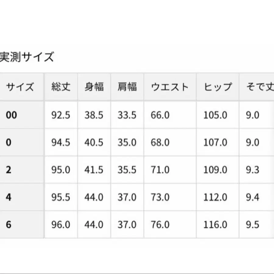Select the size 00 row label
Screen dimensions: 274x274
[x=12, y=115]
